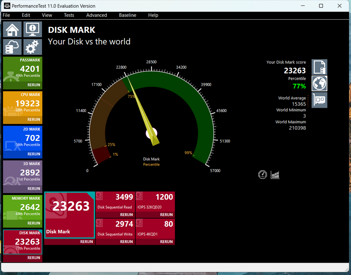
Task: Select the IOPS 4KQD1 80 tile
Action: point(155,229)
